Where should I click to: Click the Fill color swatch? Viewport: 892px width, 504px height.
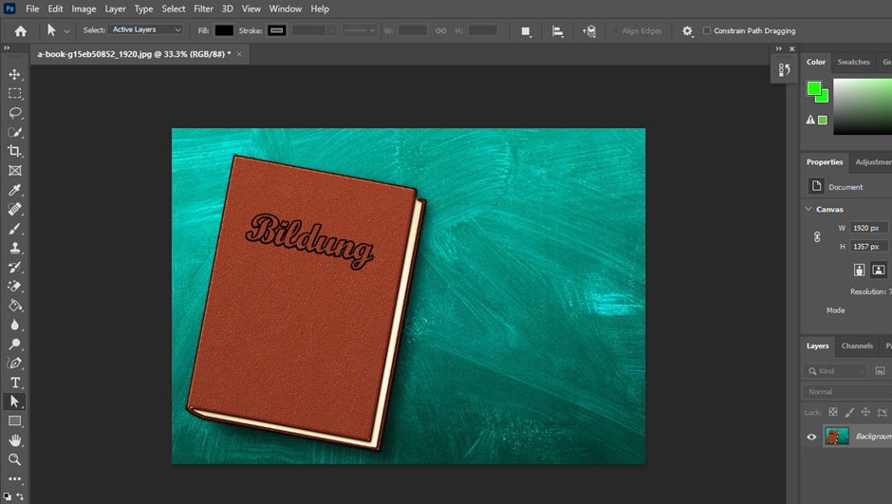point(224,30)
